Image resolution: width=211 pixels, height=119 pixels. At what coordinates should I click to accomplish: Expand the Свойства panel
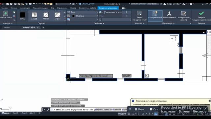(99, 23)
